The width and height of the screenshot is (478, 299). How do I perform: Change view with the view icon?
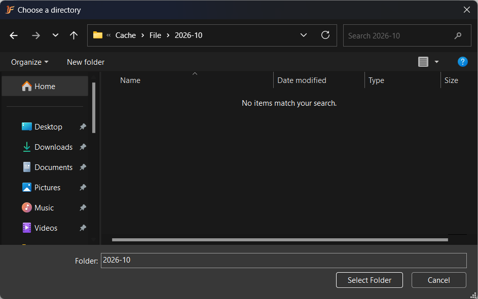(x=423, y=62)
